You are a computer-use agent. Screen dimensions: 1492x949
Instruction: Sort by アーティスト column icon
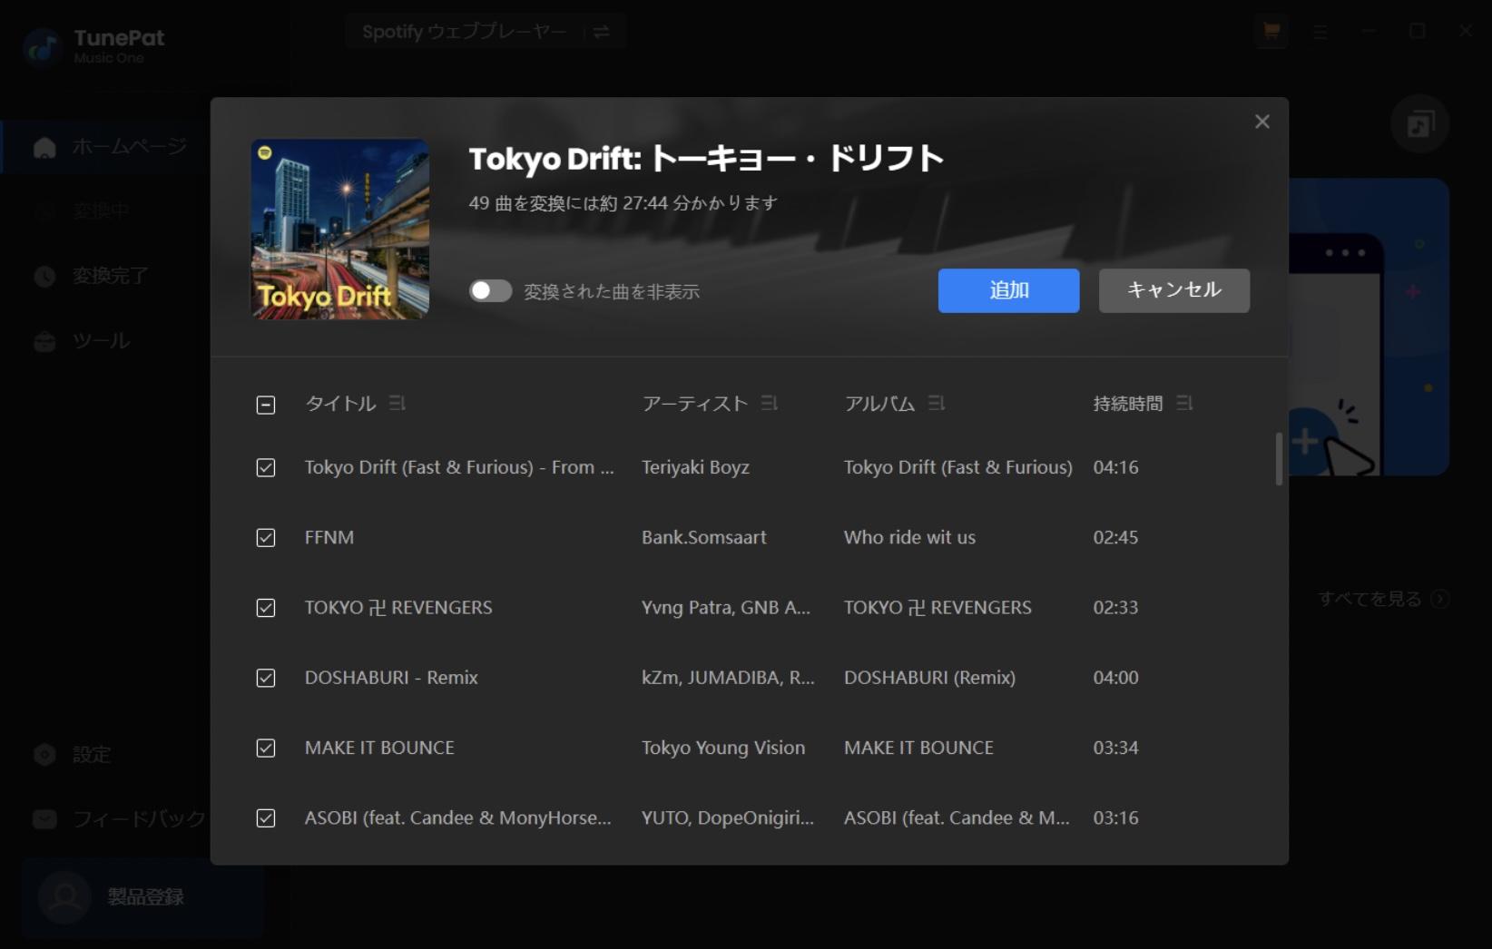769,403
